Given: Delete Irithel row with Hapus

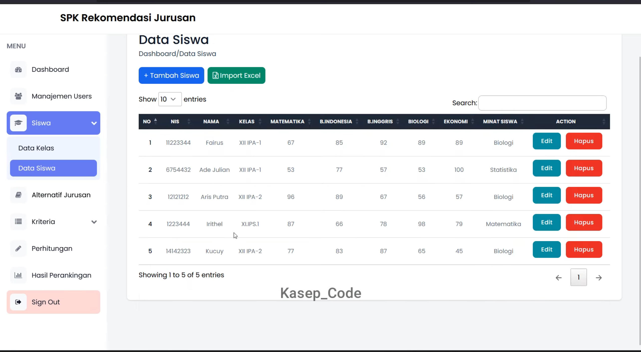Looking at the screenshot, I should pos(584,222).
